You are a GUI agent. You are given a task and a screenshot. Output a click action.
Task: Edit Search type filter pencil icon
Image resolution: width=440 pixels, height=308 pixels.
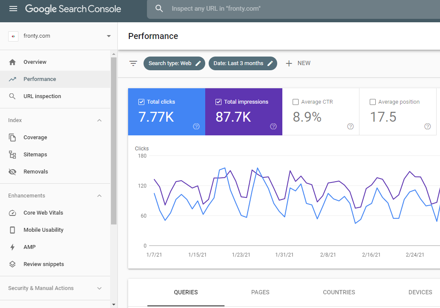[198, 63]
